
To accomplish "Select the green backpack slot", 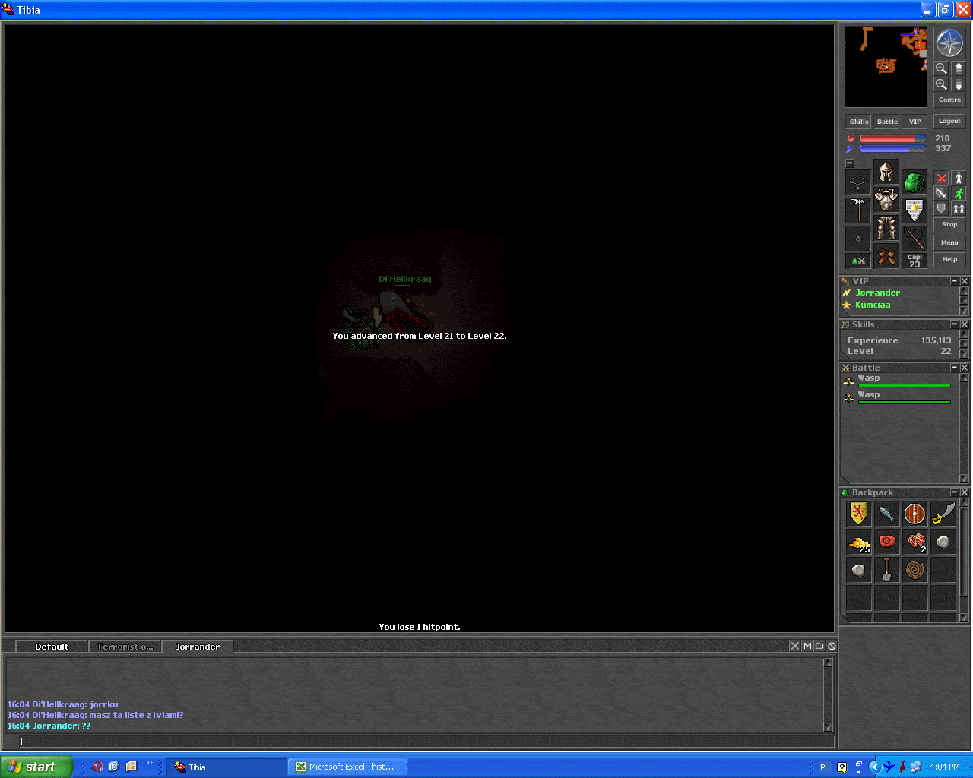I will click(914, 182).
